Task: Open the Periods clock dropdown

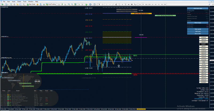Action: tap(91, 4)
